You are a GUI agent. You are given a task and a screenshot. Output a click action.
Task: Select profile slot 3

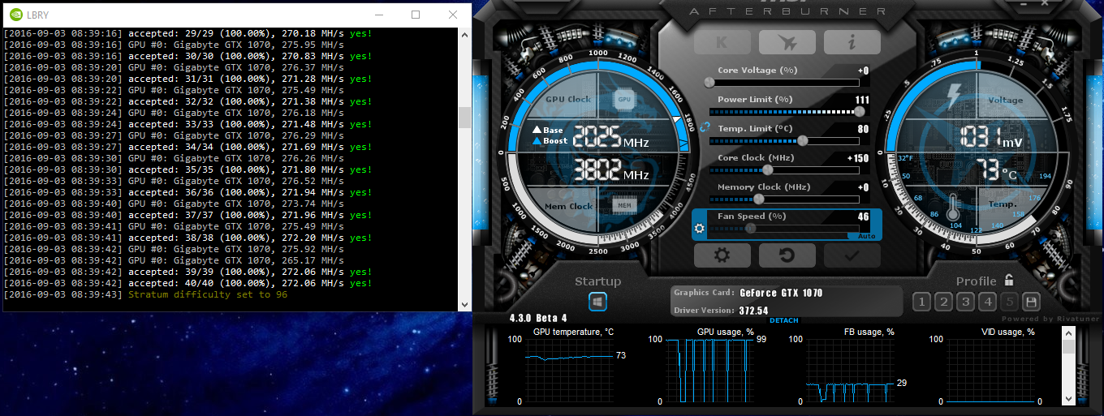965,302
